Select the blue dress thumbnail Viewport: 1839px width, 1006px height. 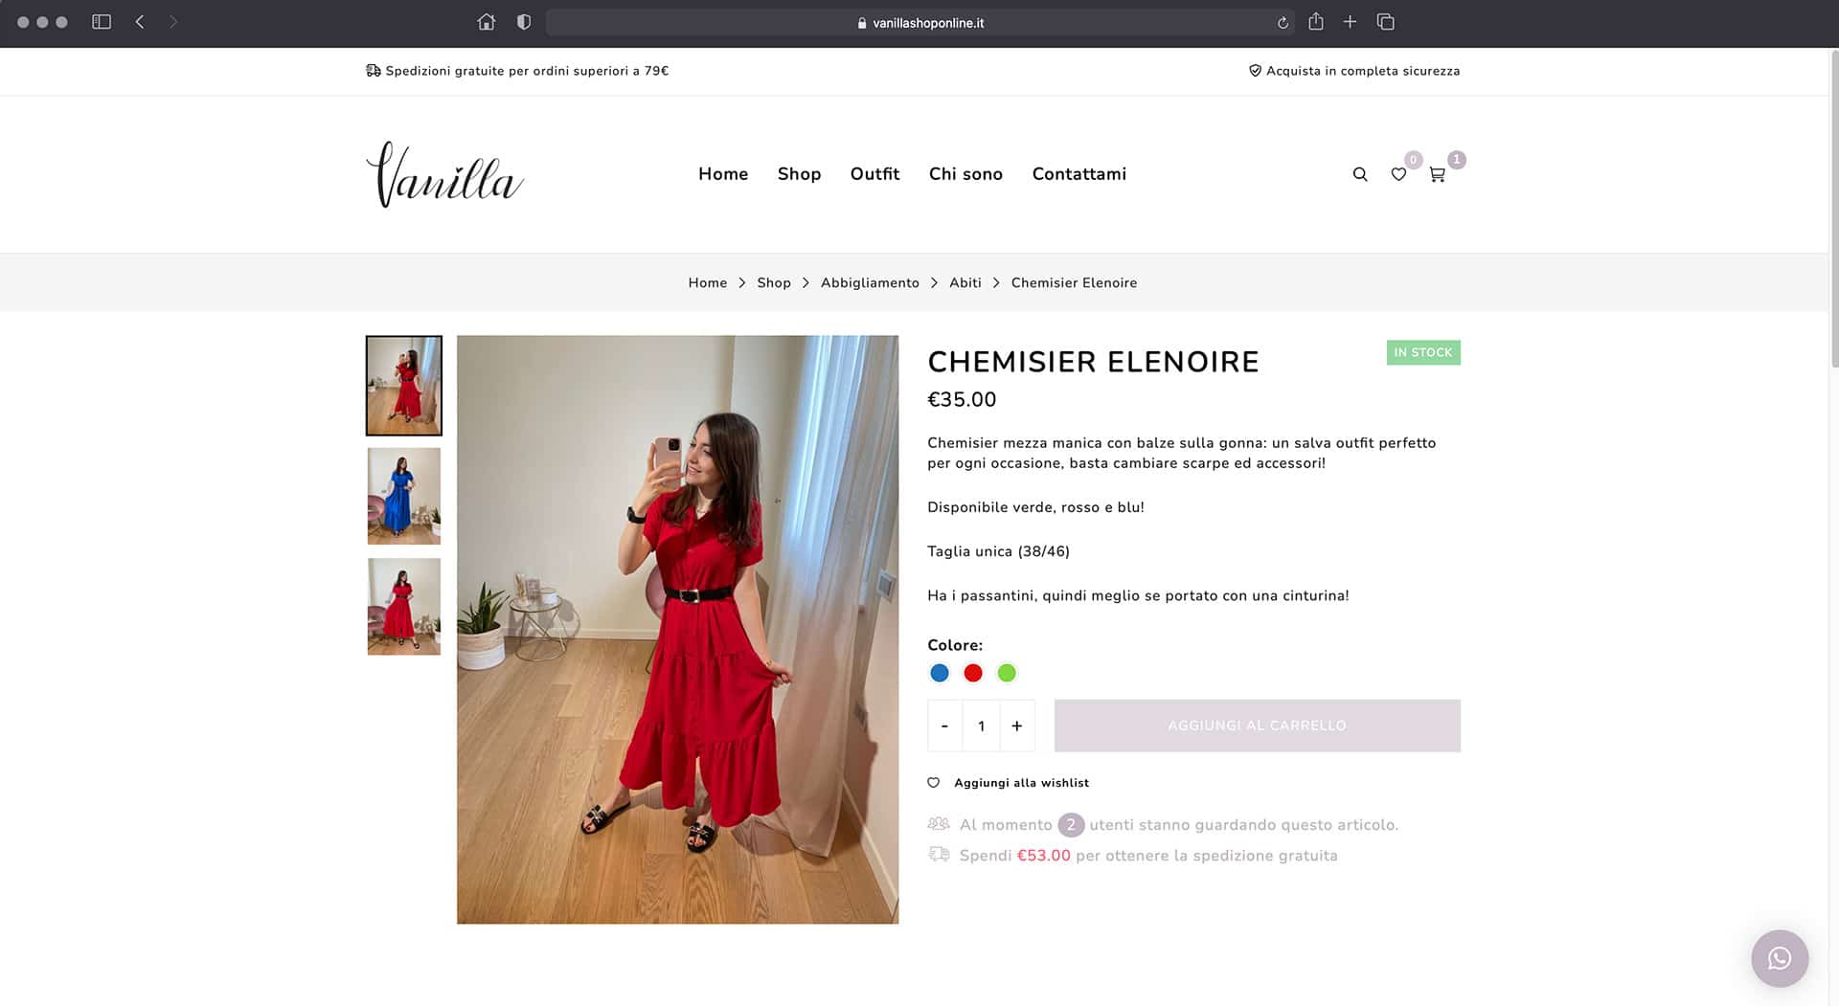pyautogui.click(x=404, y=496)
